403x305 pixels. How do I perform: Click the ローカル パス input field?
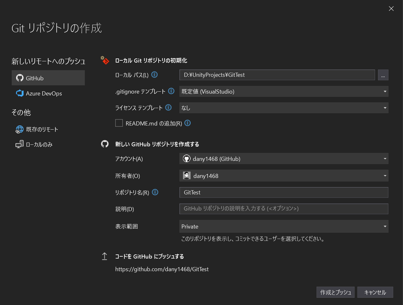[277, 75]
